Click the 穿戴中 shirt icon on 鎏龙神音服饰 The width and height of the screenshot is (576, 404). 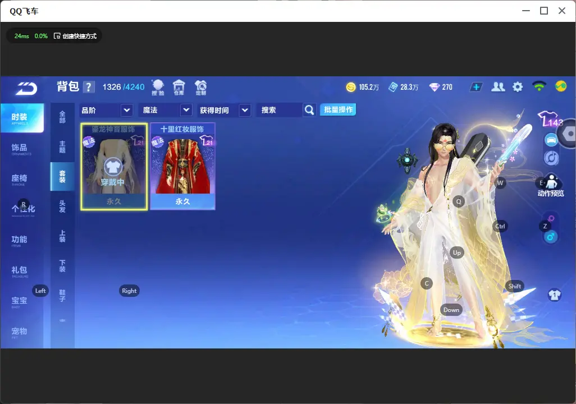tap(113, 167)
